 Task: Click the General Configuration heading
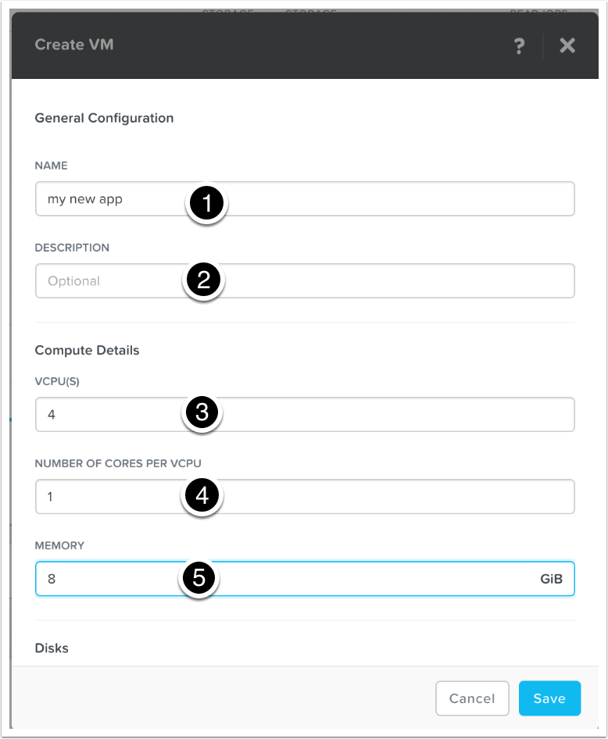(x=104, y=119)
